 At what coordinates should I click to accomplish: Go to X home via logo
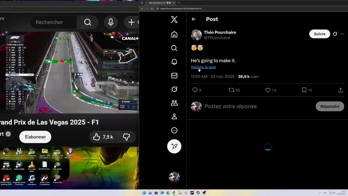point(174,19)
